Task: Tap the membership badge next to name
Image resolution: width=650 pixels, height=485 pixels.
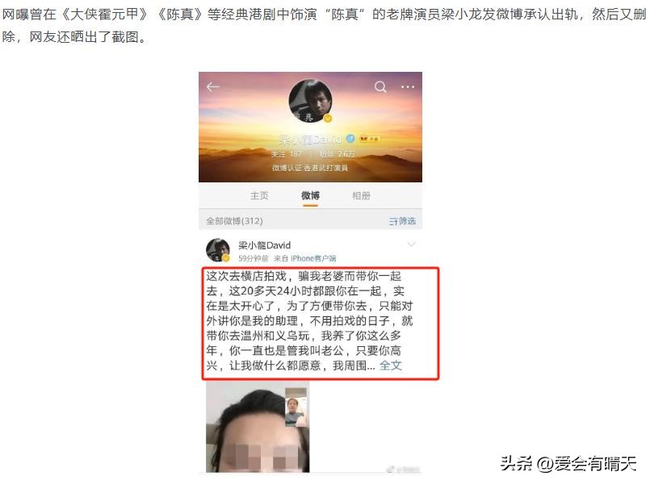Action: 369,139
